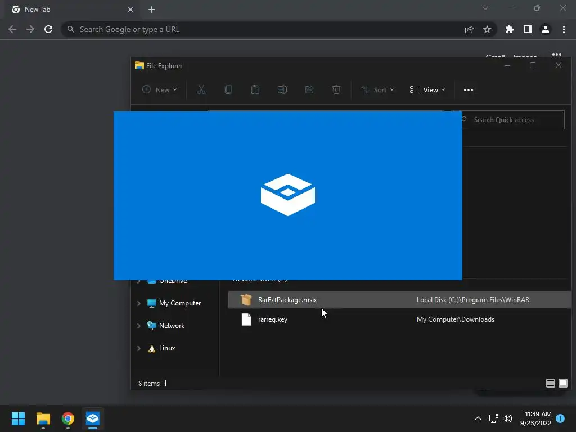Expand the OneDrive tree node
The height and width of the screenshot is (432, 576).
tap(139, 281)
